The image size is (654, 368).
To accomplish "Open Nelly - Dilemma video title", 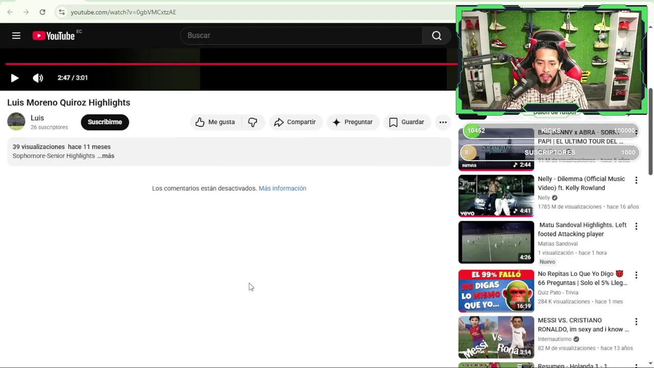I will (581, 183).
